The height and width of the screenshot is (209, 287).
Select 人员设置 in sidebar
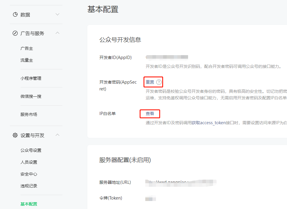(x=29, y=162)
